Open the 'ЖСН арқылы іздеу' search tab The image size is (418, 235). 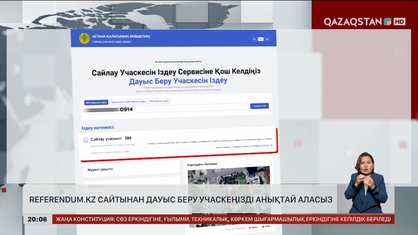pos(96,102)
